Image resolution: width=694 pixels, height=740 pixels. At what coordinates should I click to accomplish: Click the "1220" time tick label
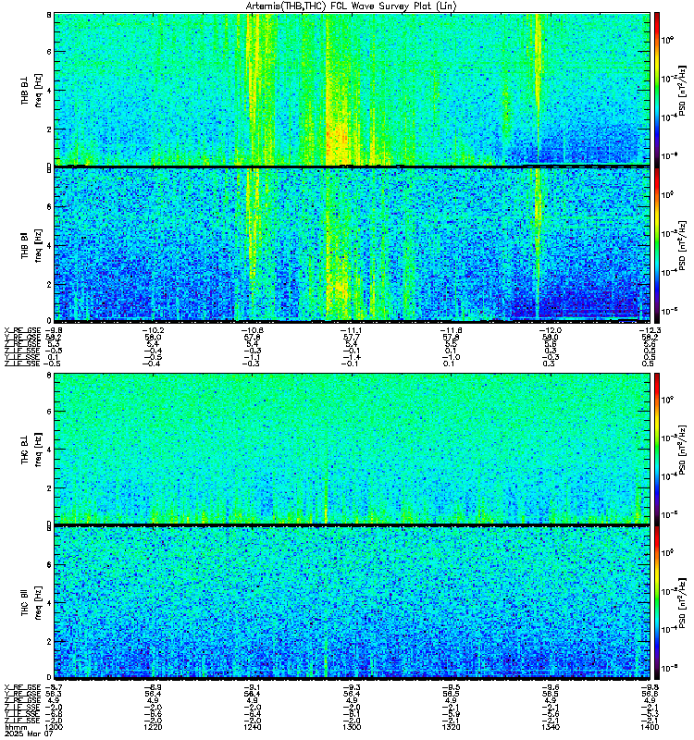pos(154,727)
